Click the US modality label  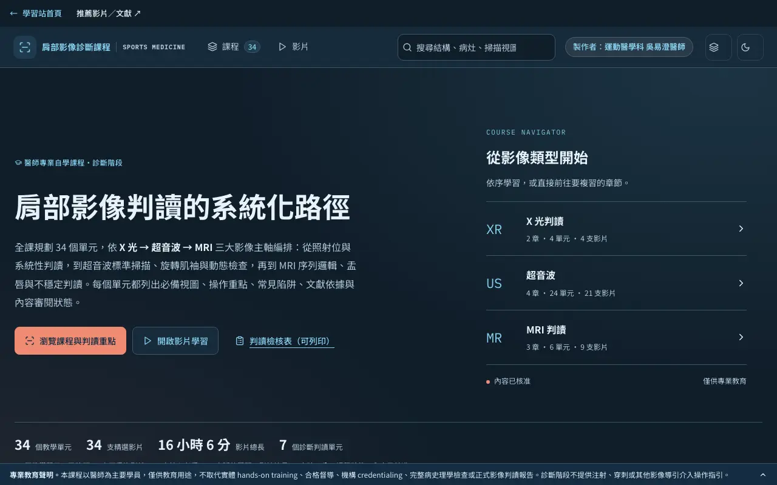click(x=494, y=283)
